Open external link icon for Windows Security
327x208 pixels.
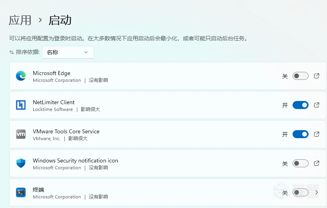[x=317, y=163]
